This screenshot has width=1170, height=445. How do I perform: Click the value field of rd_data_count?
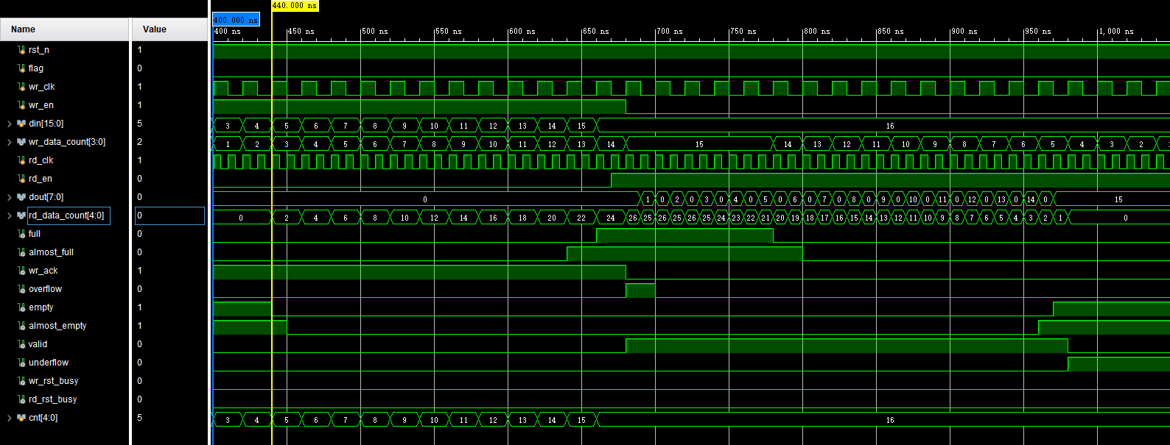point(169,216)
